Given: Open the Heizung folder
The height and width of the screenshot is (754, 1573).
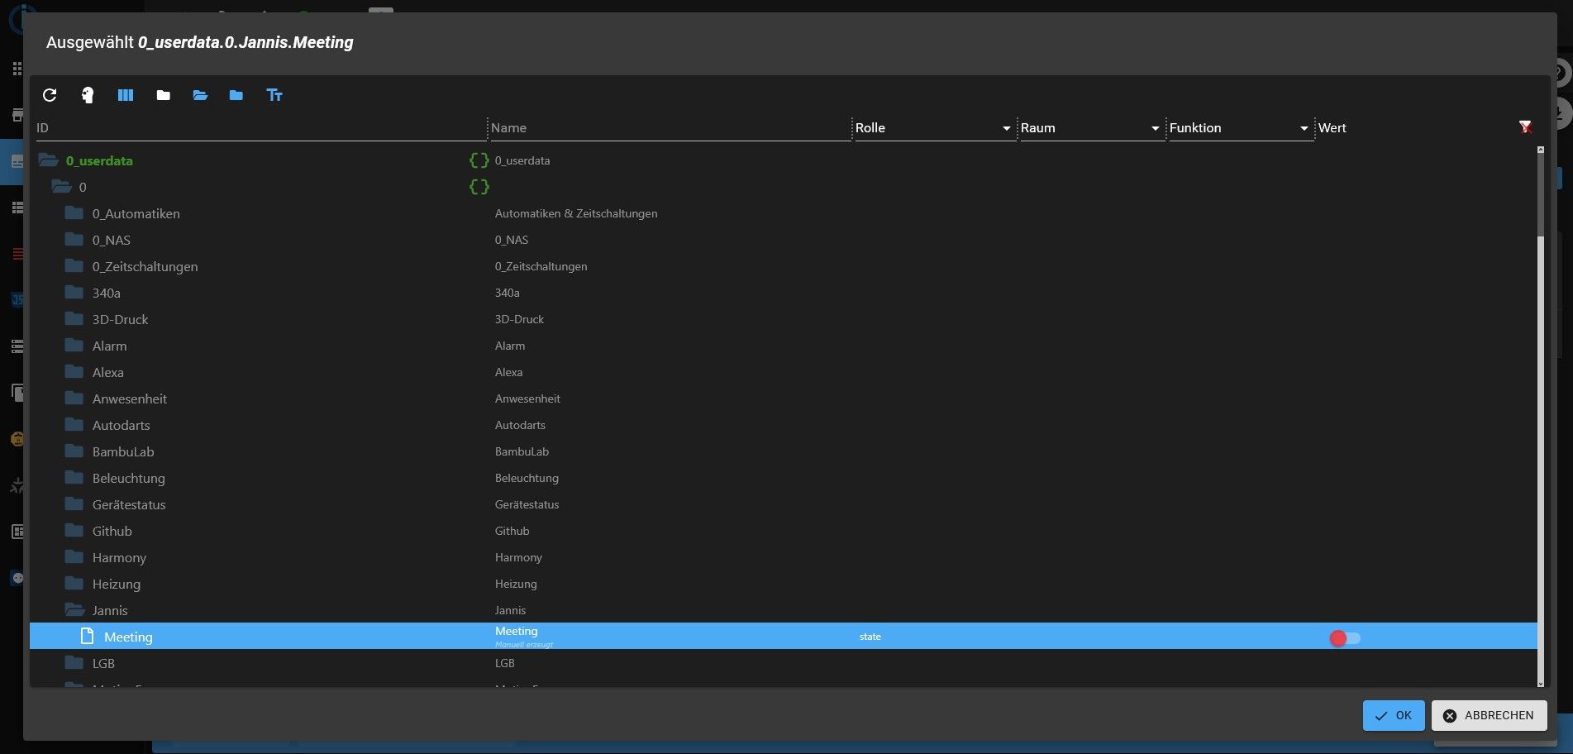Looking at the screenshot, I should pyautogui.click(x=74, y=584).
